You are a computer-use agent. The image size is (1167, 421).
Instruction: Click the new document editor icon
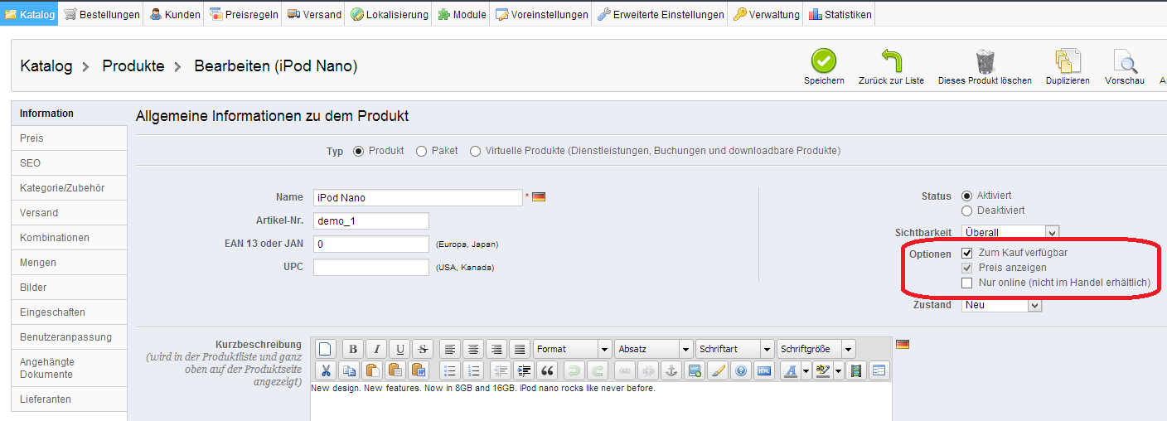325,349
